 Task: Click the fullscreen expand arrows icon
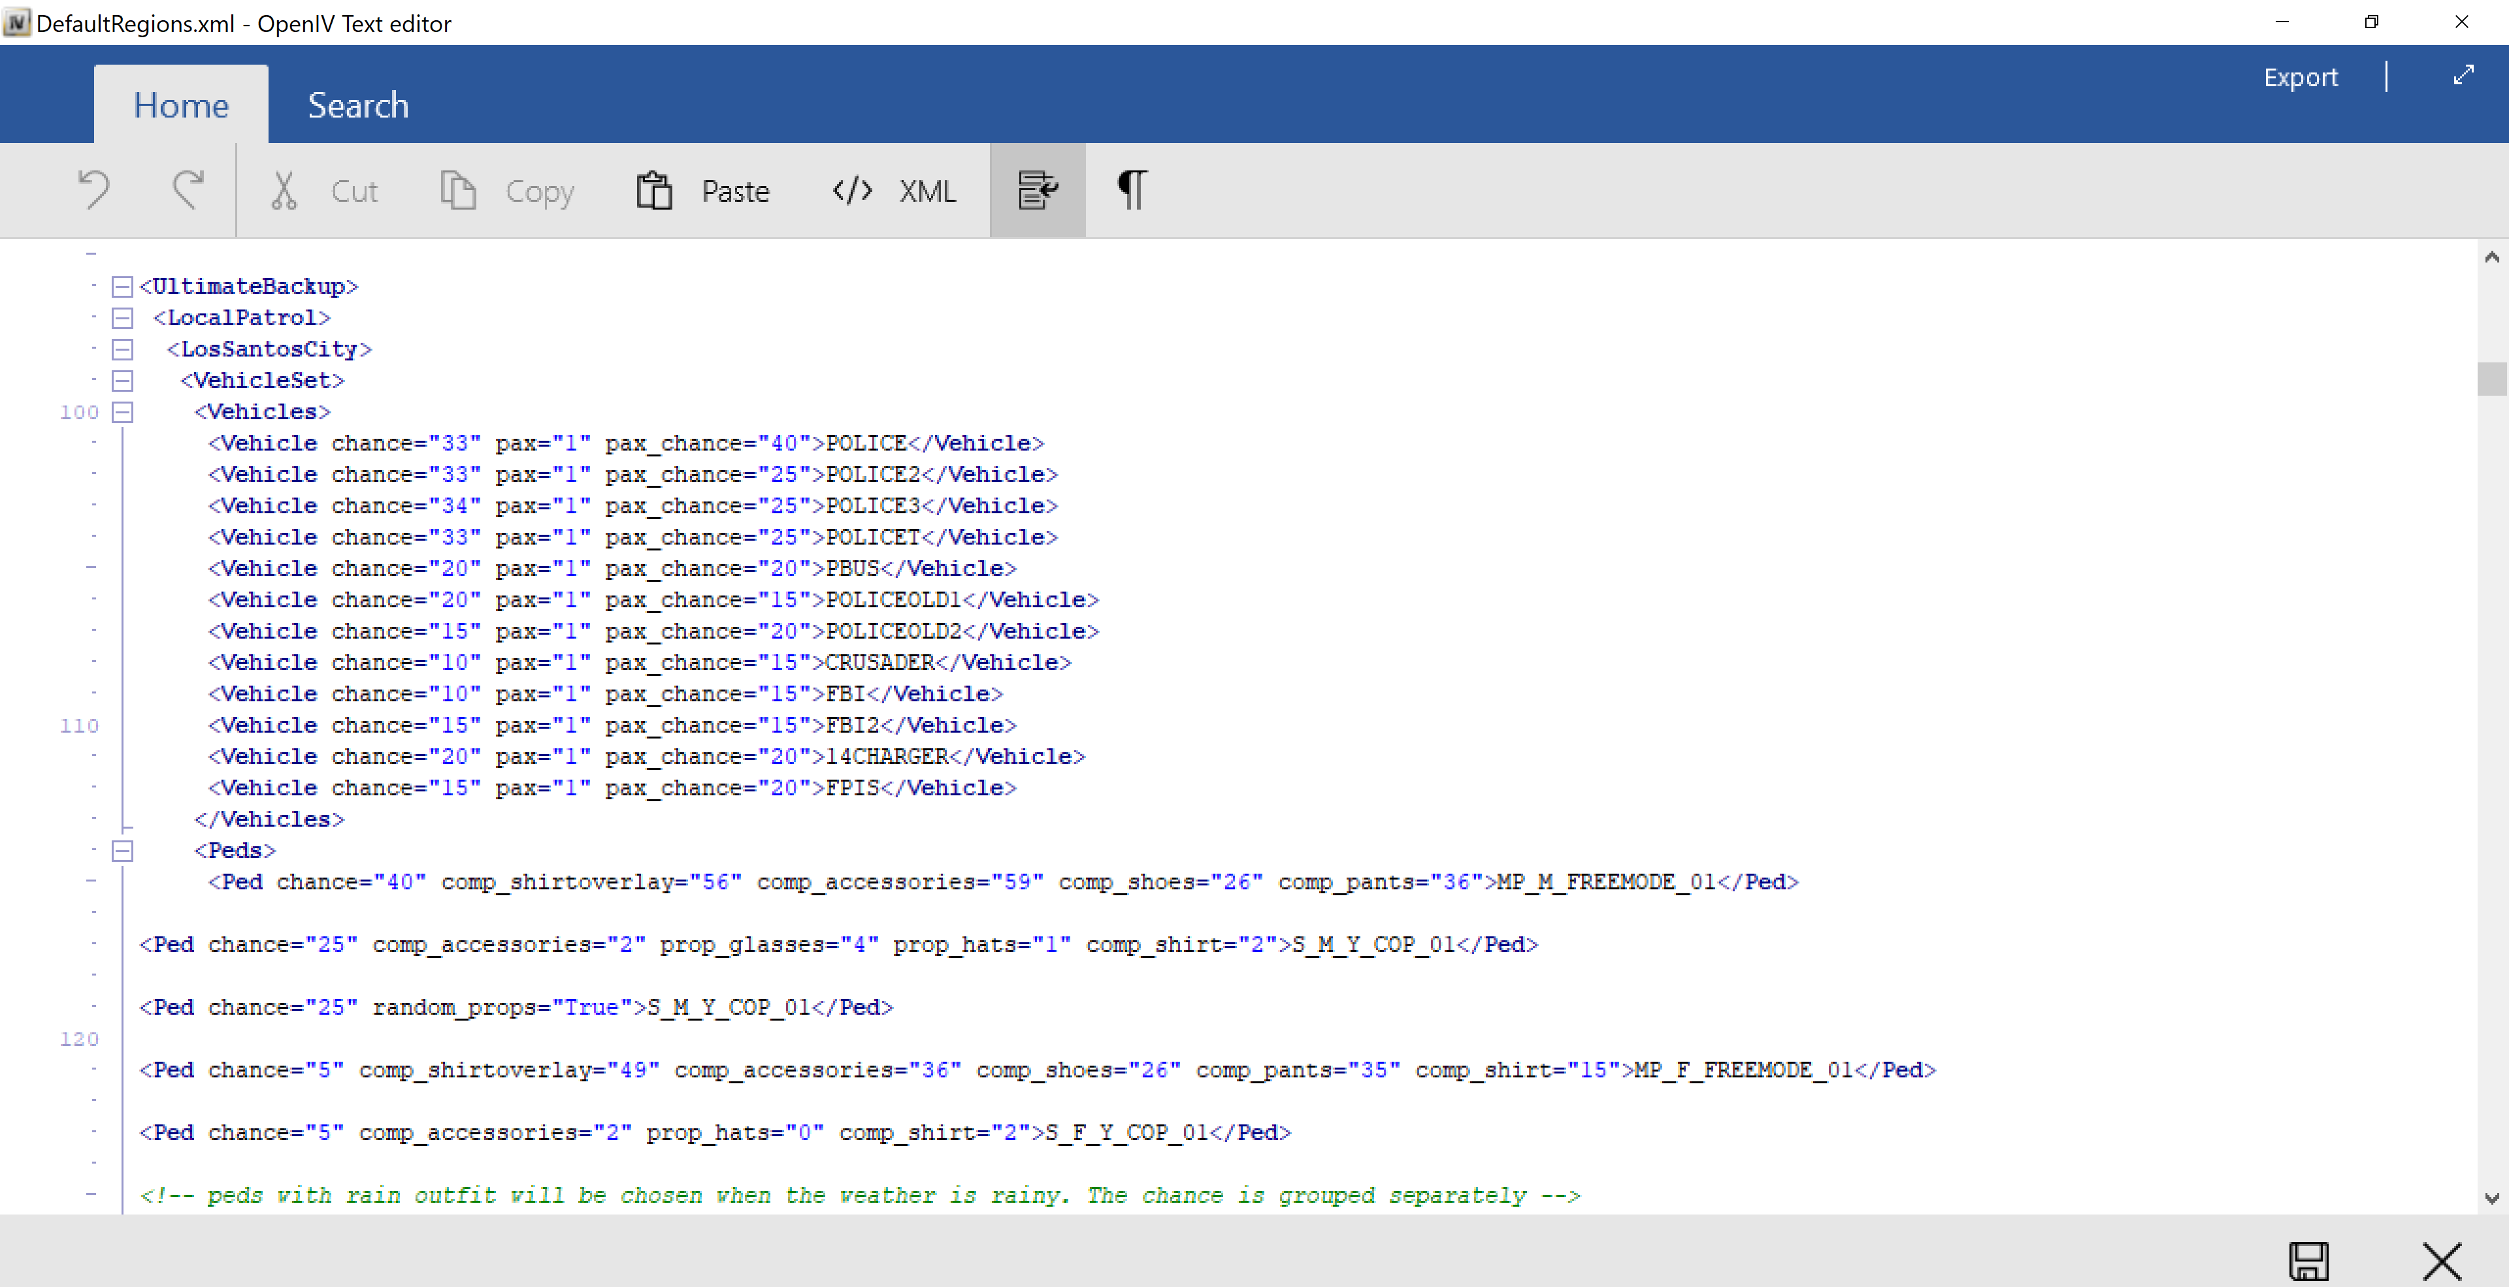[x=2463, y=75]
